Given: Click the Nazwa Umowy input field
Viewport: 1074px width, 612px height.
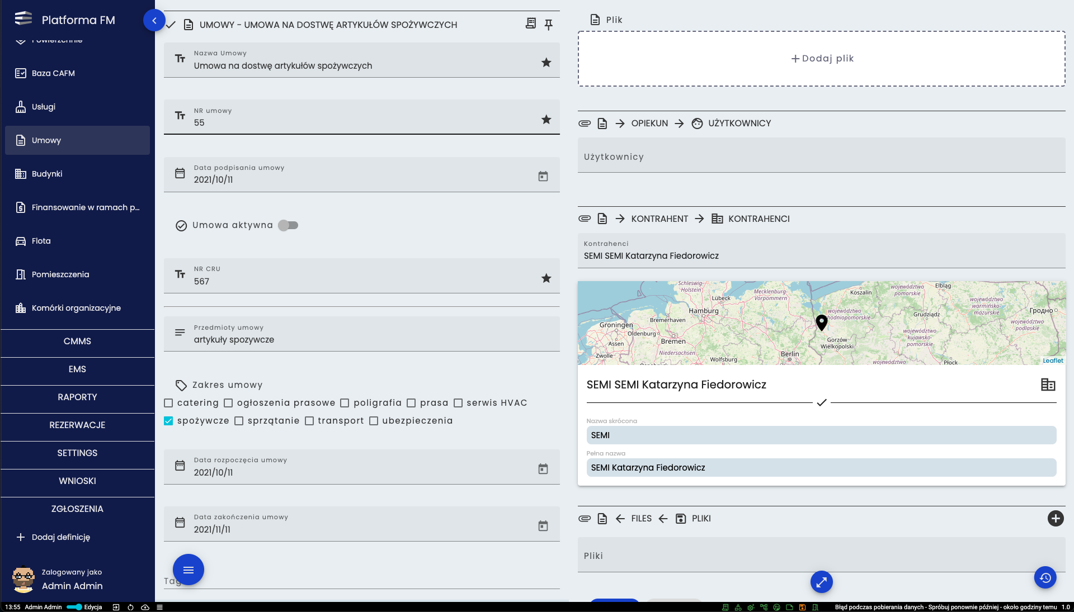Looking at the screenshot, I should pos(361,60).
